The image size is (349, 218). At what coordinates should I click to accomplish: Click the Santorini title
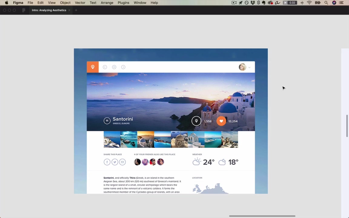tap(123, 119)
